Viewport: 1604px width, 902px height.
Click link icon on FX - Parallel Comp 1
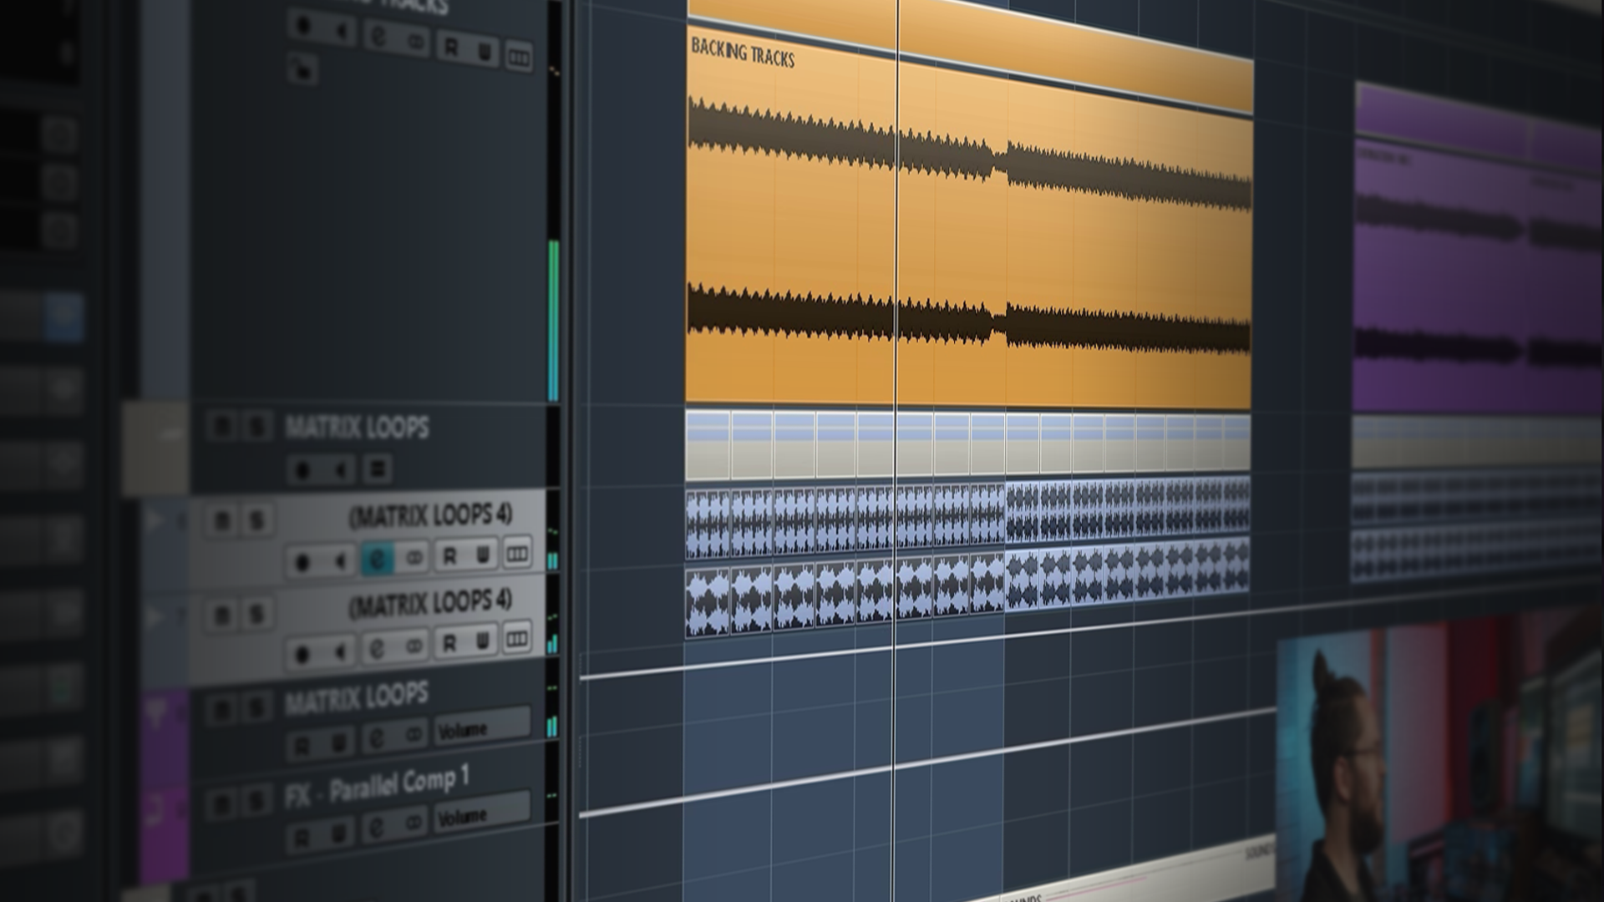coord(414,823)
